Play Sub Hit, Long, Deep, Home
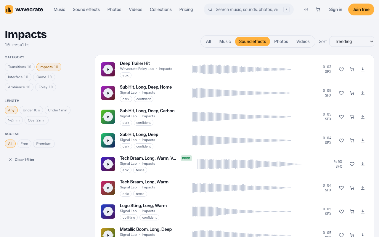Viewport: 379px width, 237px height. click(108, 93)
